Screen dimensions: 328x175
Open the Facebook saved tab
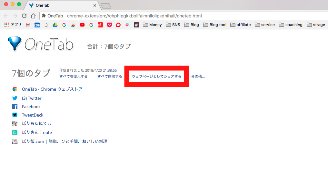point(31,107)
